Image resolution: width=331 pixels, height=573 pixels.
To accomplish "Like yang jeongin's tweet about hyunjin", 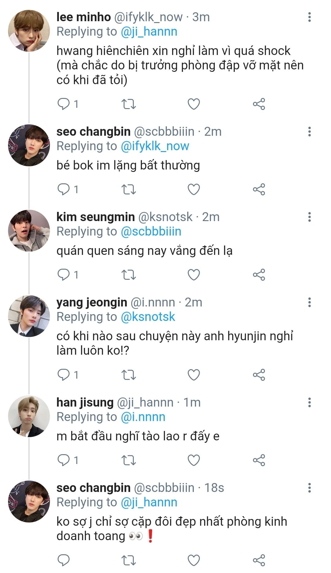I will (194, 375).
